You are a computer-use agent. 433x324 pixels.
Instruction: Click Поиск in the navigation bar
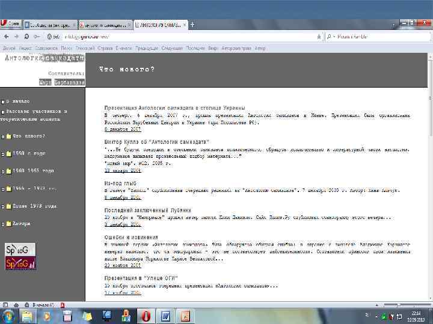tap(66, 48)
